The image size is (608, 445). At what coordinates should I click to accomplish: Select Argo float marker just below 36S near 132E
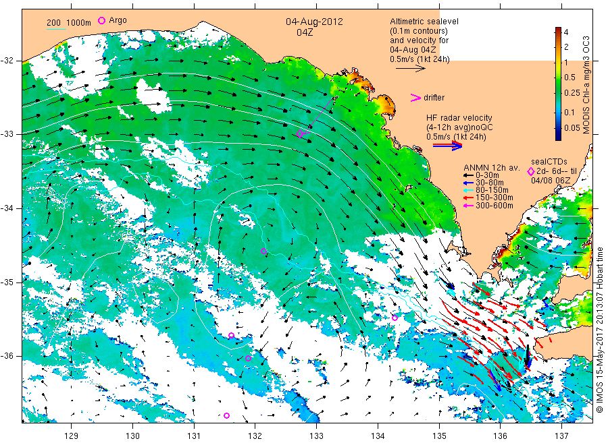(248, 358)
